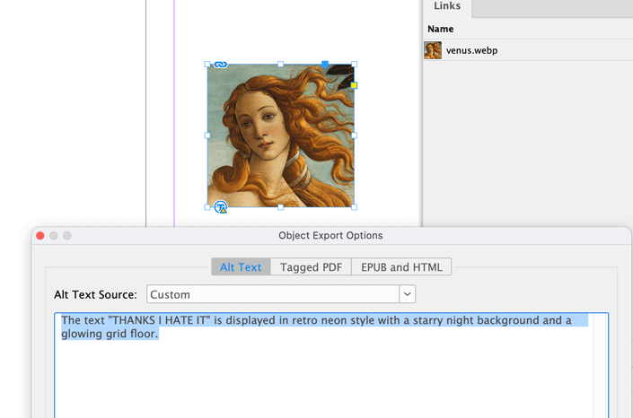Click the bottom-right frame corner handle
The width and height of the screenshot is (633, 418).
pos(354,207)
